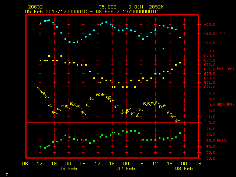Click the RH(%) axis label
The height and width of the screenshot is (177, 236).
pyautogui.click(x=222, y=140)
